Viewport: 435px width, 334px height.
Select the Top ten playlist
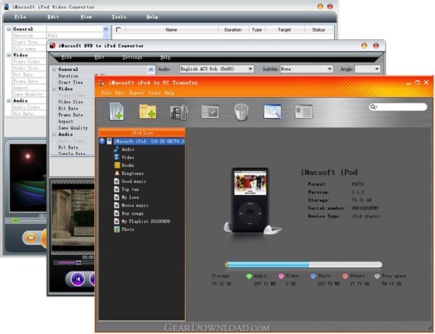click(x=126, y=189)
